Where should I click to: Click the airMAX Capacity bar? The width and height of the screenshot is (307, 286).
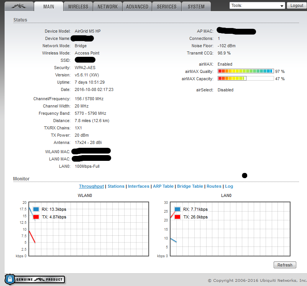coord(246,78)
